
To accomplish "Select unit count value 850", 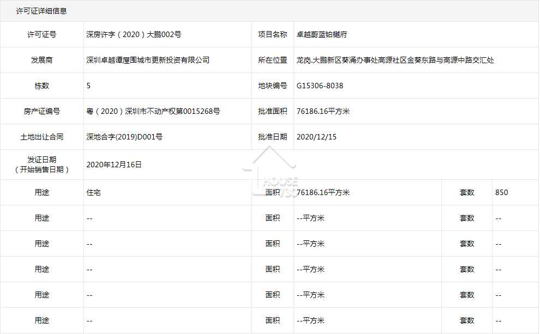I will click(501, 192).
